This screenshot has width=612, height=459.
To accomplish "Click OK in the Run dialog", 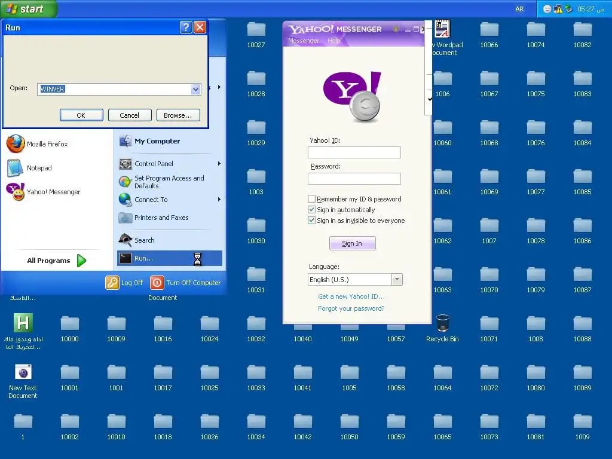I will (x=81, y=115).
